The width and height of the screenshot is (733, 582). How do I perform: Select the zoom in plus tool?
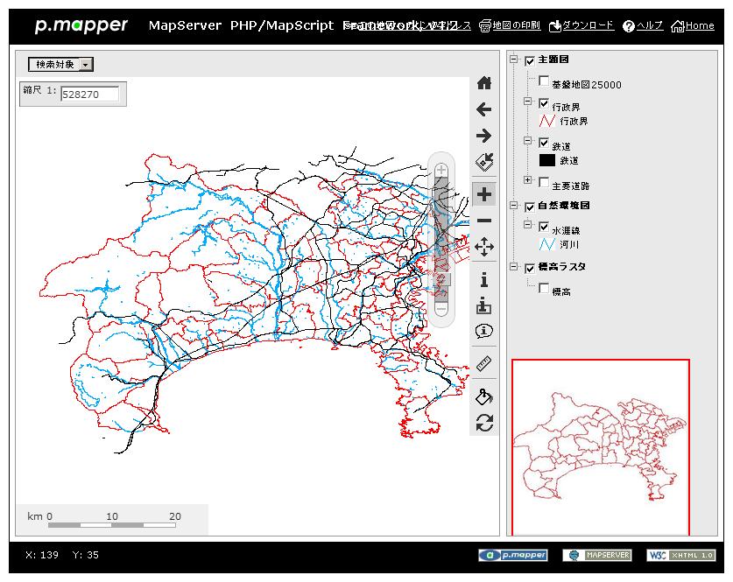[483, 194]
